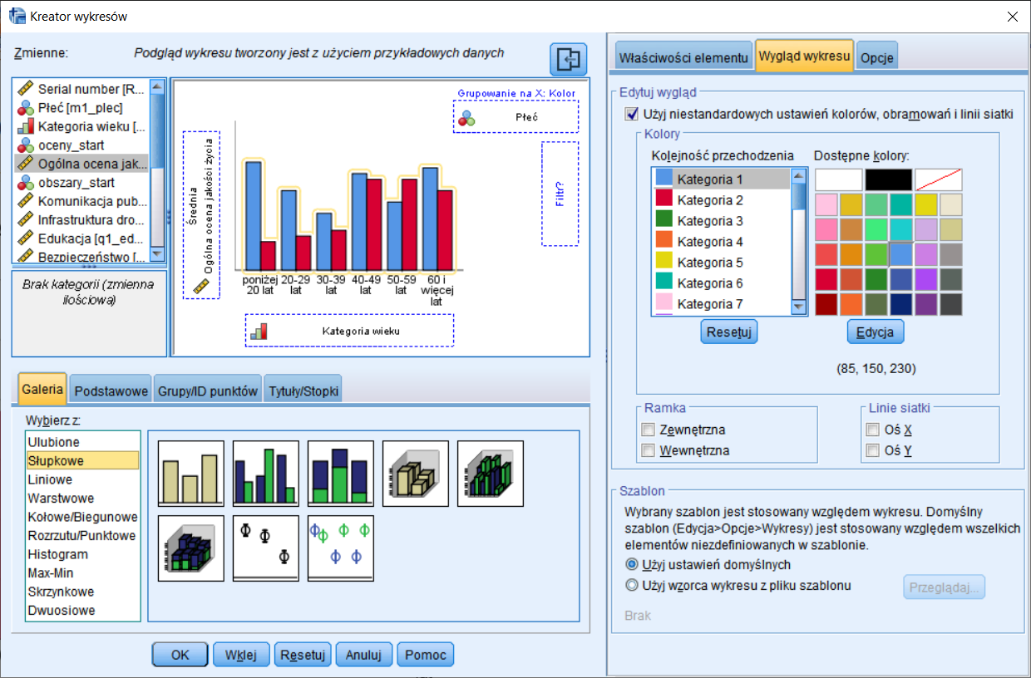Image resolution: width=1031 pixels, height=678 pixels.
Task: Click the Anuluj button
Action: click(363, 655)
